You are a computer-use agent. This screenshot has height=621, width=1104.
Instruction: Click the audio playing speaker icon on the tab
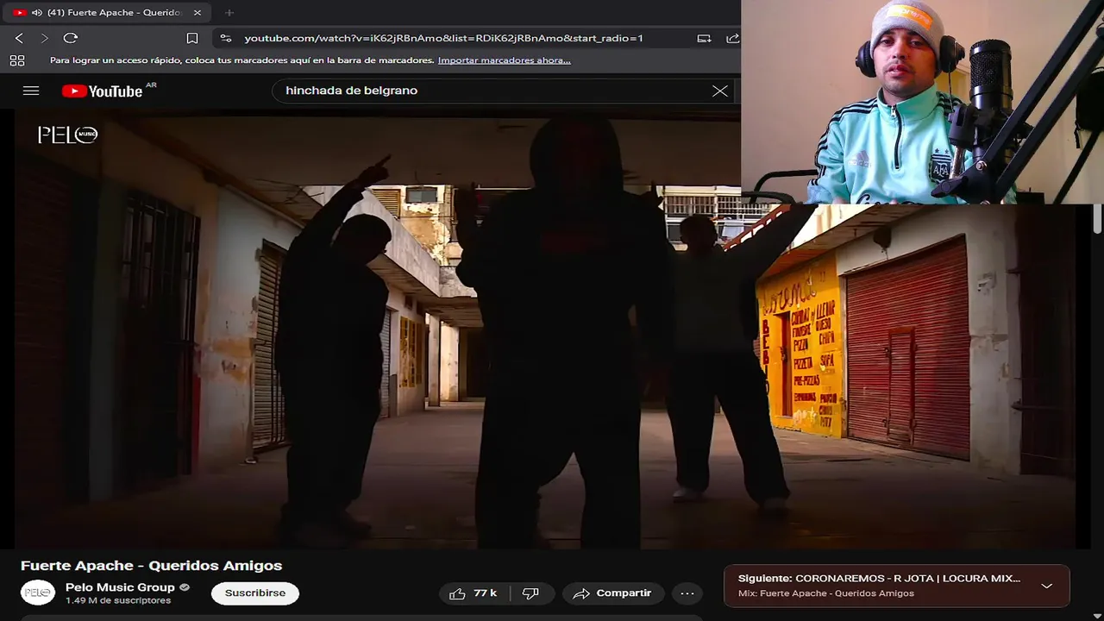point(36,13)
